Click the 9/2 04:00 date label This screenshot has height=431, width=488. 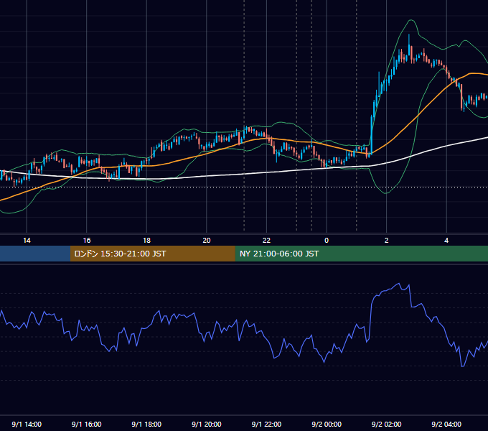(x=446, y=424)
